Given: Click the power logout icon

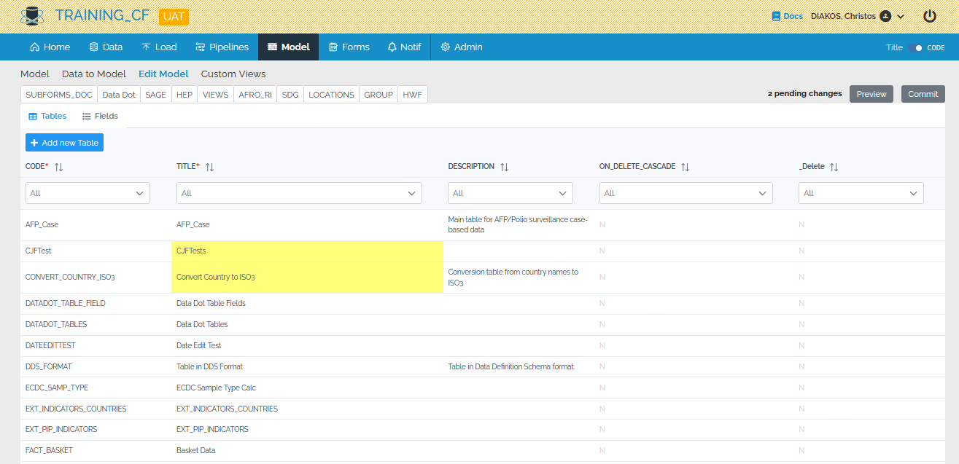Looking at the screenshot, I should (x=930, y=16).
